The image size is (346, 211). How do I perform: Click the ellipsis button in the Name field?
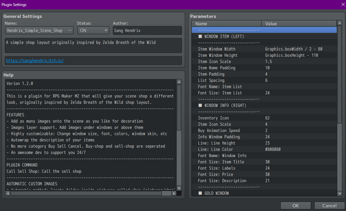(x=70, y=30)
